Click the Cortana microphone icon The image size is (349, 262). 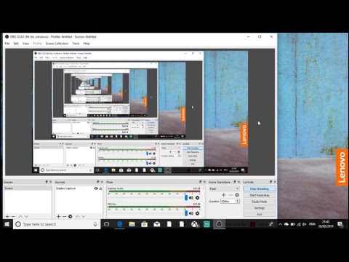(x=95, y=224)
